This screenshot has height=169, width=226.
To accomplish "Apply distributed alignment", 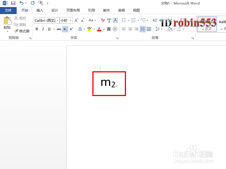I will [149, 29].
